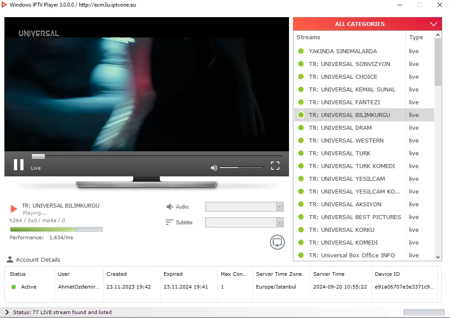Select TR: UNIVERSAL TURK KOMEDI channel
450x318 pixels.
tap(364, 166)
